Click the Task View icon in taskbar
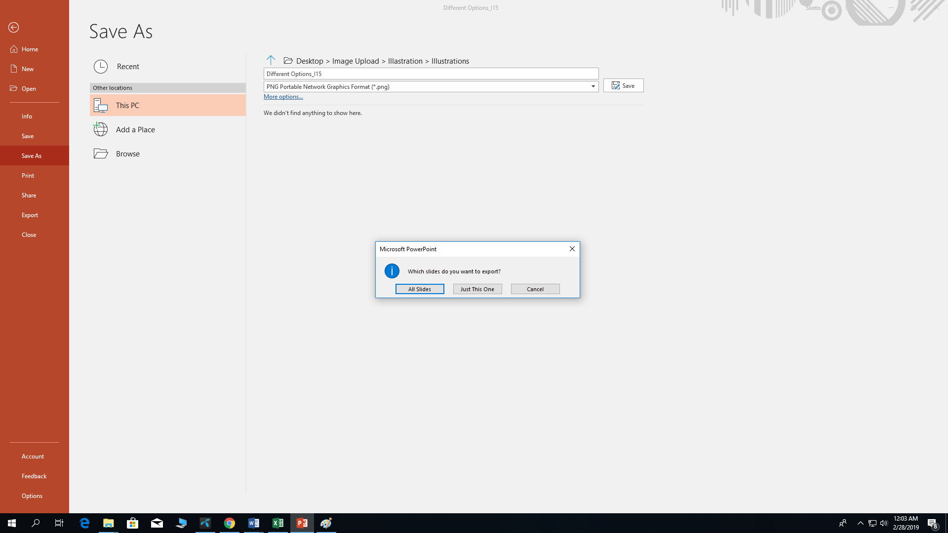948x533 pixels. pyautogui.click(x=59, y=523)
